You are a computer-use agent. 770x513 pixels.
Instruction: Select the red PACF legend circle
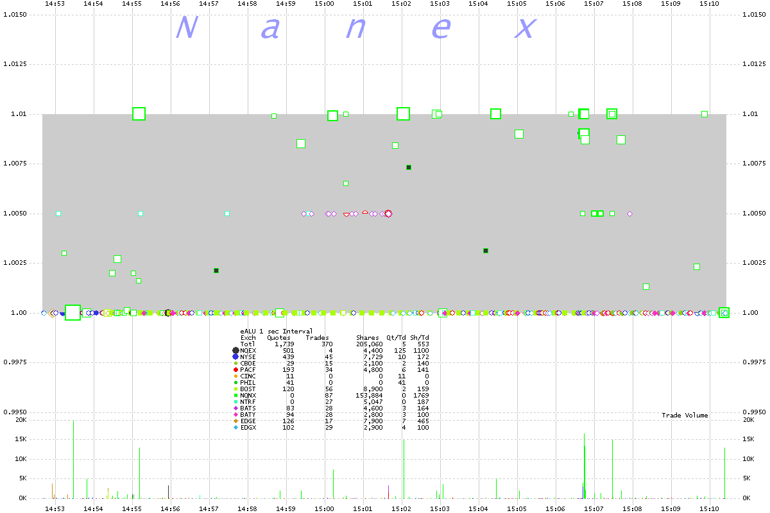tap(235, 369)
